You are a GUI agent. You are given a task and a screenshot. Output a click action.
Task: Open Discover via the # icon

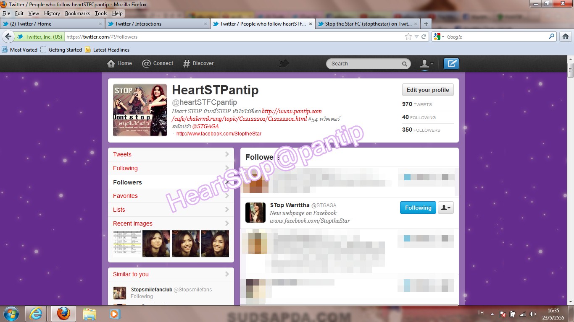coord(187,63)
